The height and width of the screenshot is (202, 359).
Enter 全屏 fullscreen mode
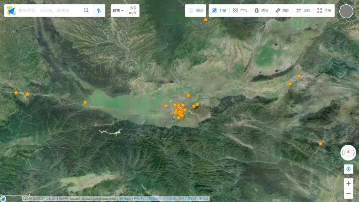tap(324, 11)
